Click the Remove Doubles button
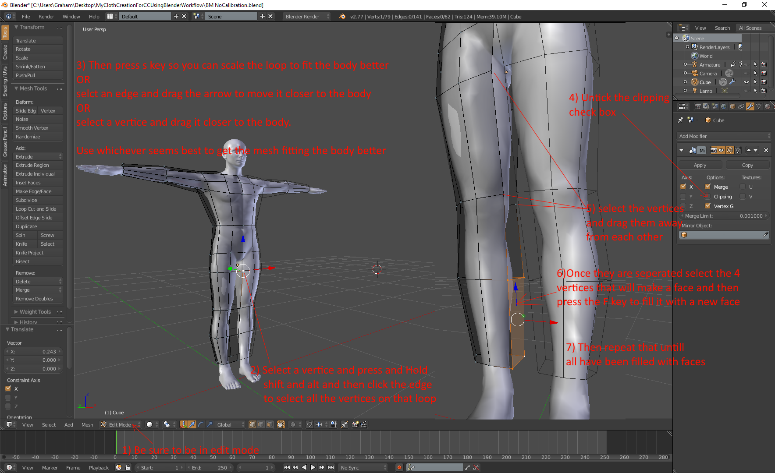 (38, 299)
